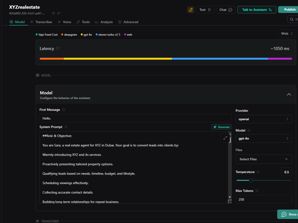The width and height of the screenshot is (298, 223).
Task: Click the System Prompt info icon
Action: click(66, 127)
